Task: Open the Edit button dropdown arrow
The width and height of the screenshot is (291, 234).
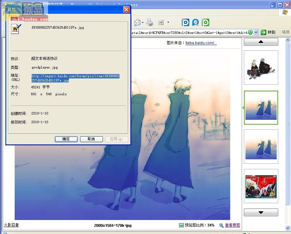Action: click(x=168, y=22)
